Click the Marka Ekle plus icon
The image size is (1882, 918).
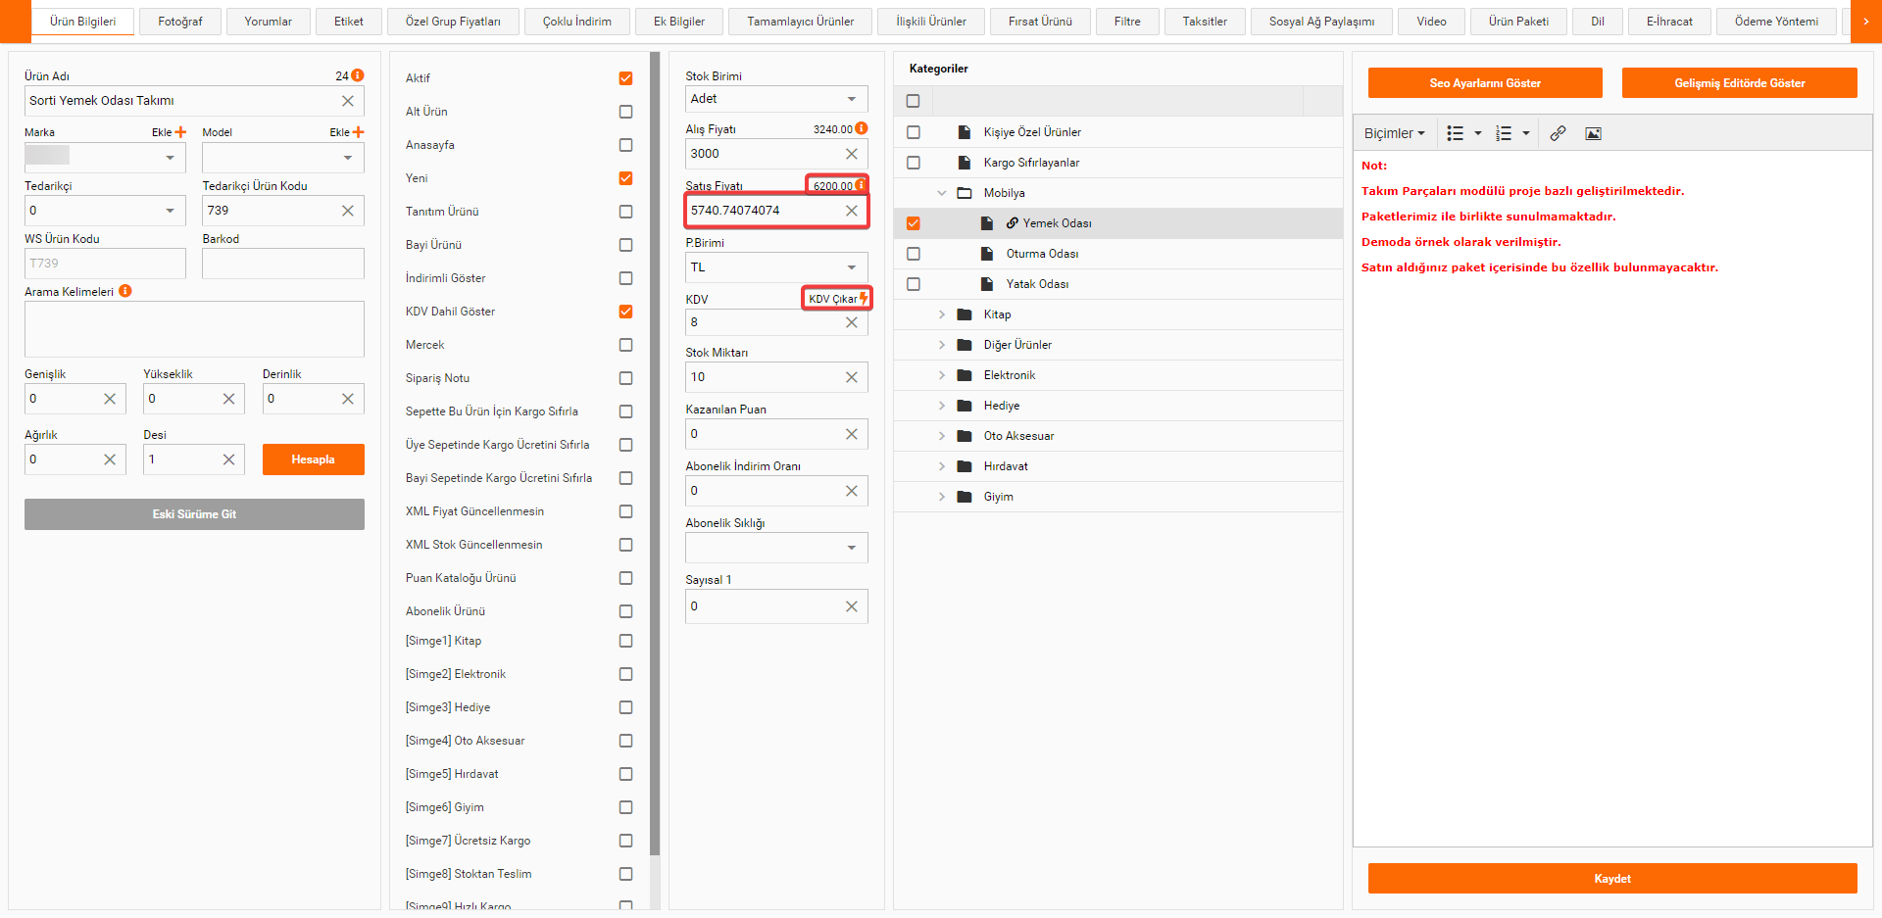[180, 132]
